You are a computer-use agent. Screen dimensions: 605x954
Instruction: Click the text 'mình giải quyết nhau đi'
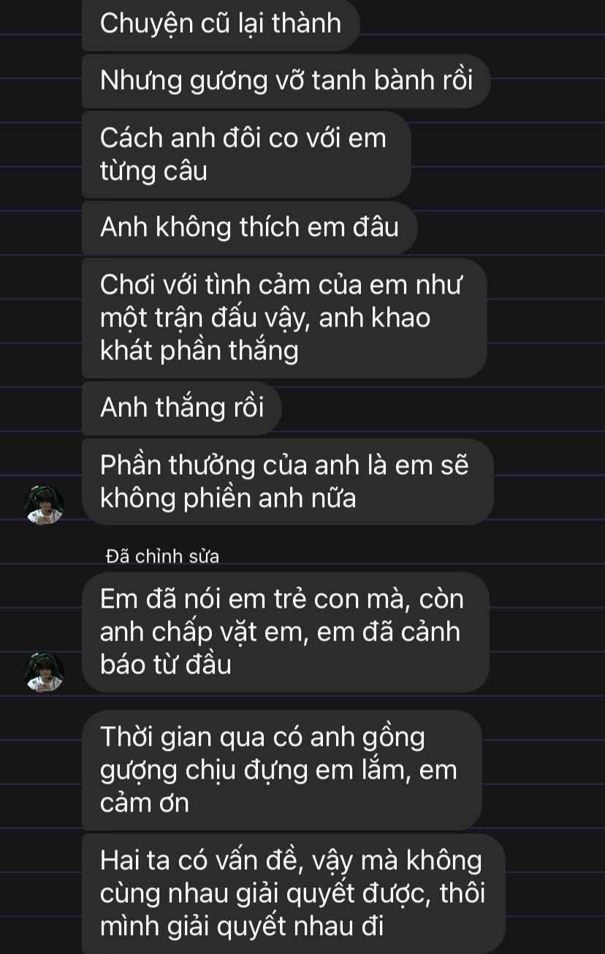tap(242, 927)
